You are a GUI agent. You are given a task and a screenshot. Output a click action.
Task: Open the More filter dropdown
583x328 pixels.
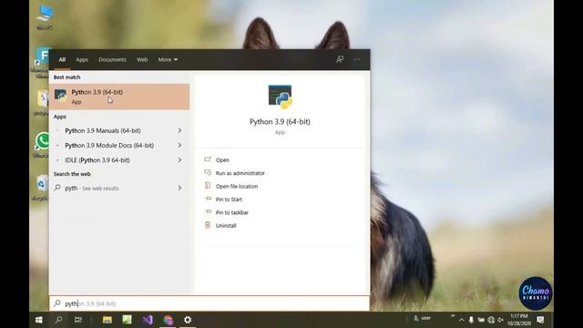coord(168,59)
